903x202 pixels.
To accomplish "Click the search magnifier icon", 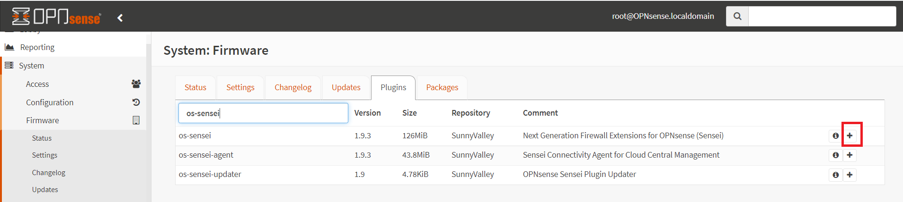I will click(x=737, y=16).
